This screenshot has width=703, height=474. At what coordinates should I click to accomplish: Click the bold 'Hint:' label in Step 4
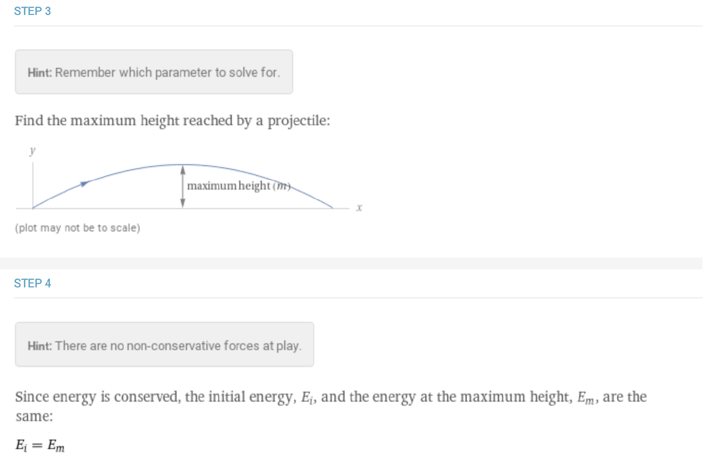[x=39, y=346]
